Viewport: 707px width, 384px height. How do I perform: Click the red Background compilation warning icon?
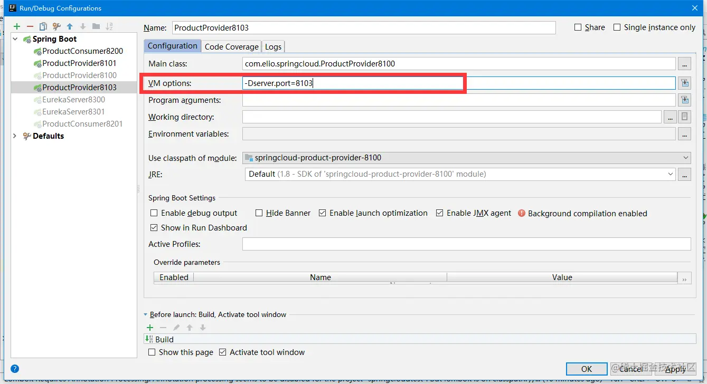522,213
